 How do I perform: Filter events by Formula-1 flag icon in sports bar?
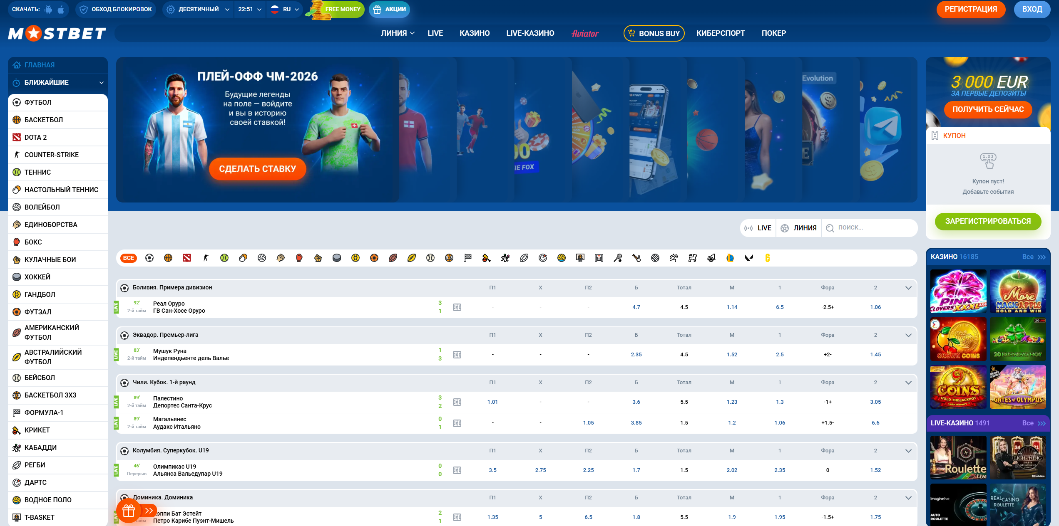468,258
